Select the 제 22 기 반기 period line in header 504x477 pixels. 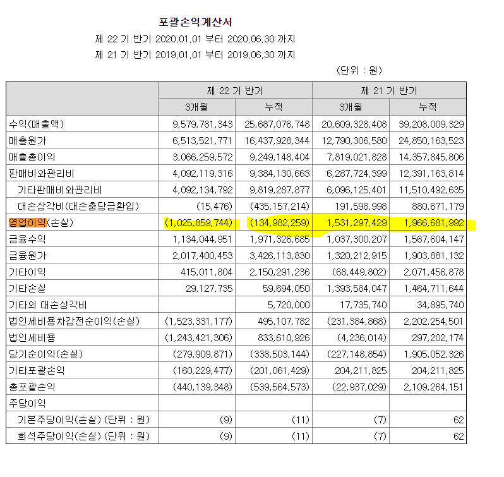(195, 39)
